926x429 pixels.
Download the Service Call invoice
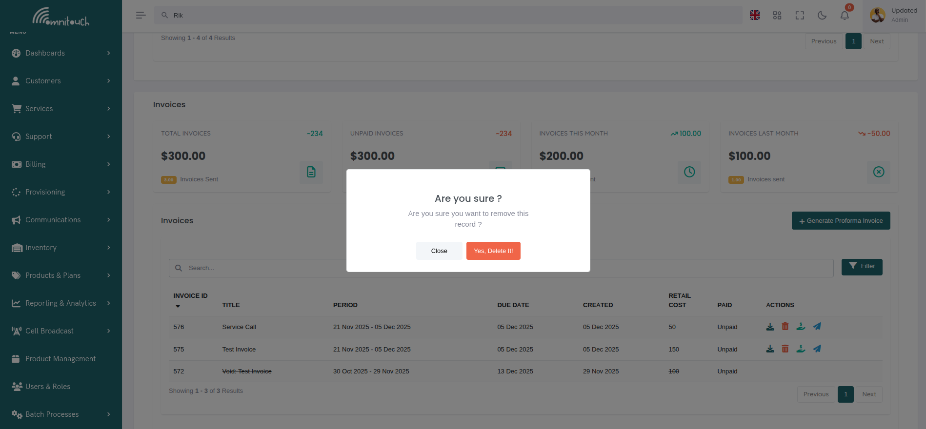(x=770, y=327)
